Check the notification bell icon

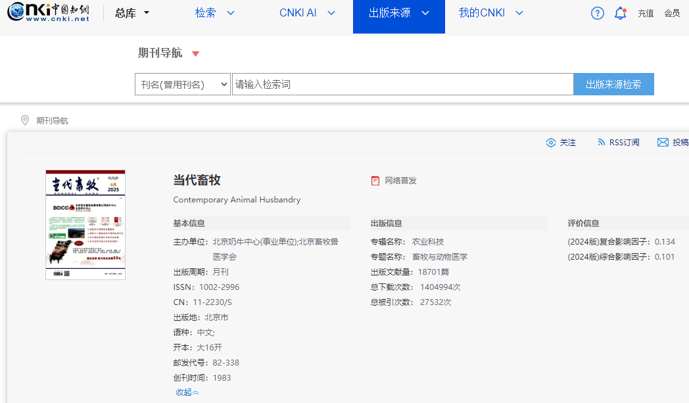click(x=621, y=13)
